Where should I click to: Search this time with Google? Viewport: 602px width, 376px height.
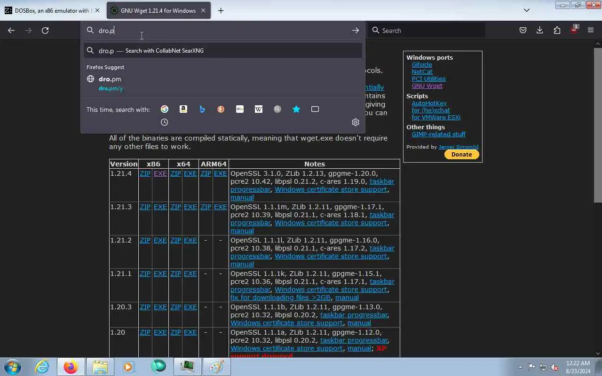tap(165, 109)
